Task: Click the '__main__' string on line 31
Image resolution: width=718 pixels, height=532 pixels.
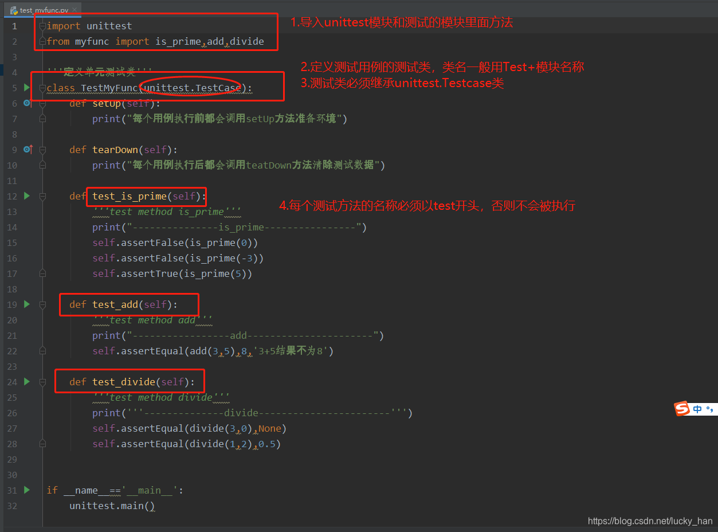Action: click(x=150, y=490)
